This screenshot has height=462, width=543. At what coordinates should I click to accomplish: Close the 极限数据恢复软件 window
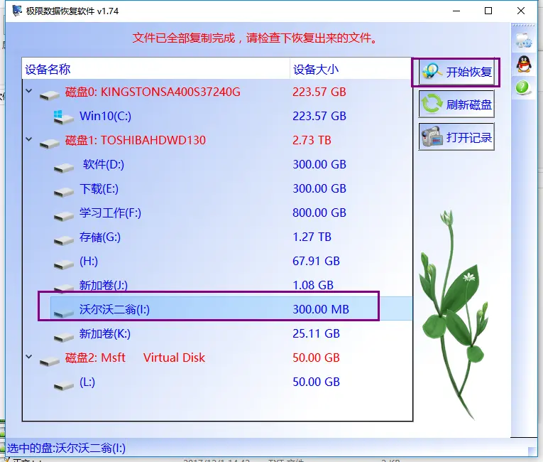pyautogui.click(x=521, y=11)
